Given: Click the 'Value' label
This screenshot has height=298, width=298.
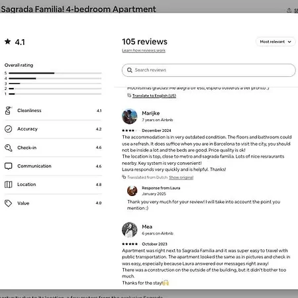Looking at the screenshot, I should 23,203.
